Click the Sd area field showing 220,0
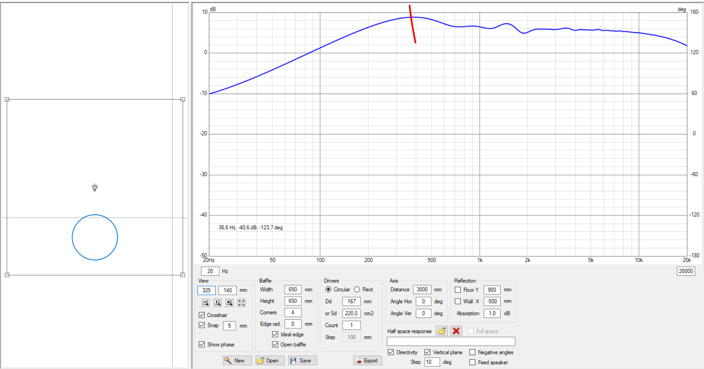 [352, 314]
